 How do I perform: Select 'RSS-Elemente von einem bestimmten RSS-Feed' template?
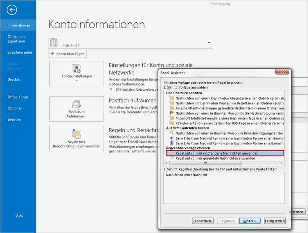[x=229, y=124]
